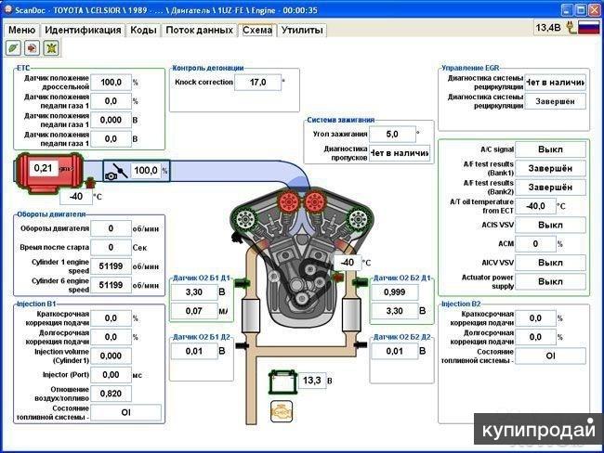Click the A/F test results (Bank1) value
604x453 pixels.
550,168
